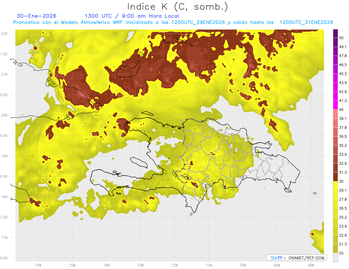
Task: Click the magenta swatch between 40 and 41.3
Action: coord(335,105)
